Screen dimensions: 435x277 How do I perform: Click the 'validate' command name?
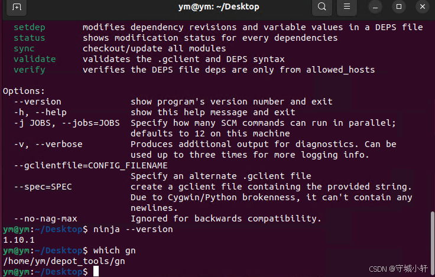pyautogui.click(x=35, y=59)
